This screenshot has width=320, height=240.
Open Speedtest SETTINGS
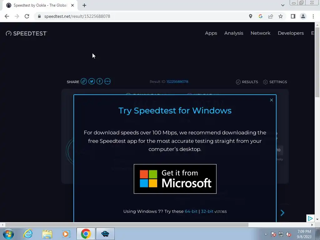pyautogui.click(x=275, y=82)
